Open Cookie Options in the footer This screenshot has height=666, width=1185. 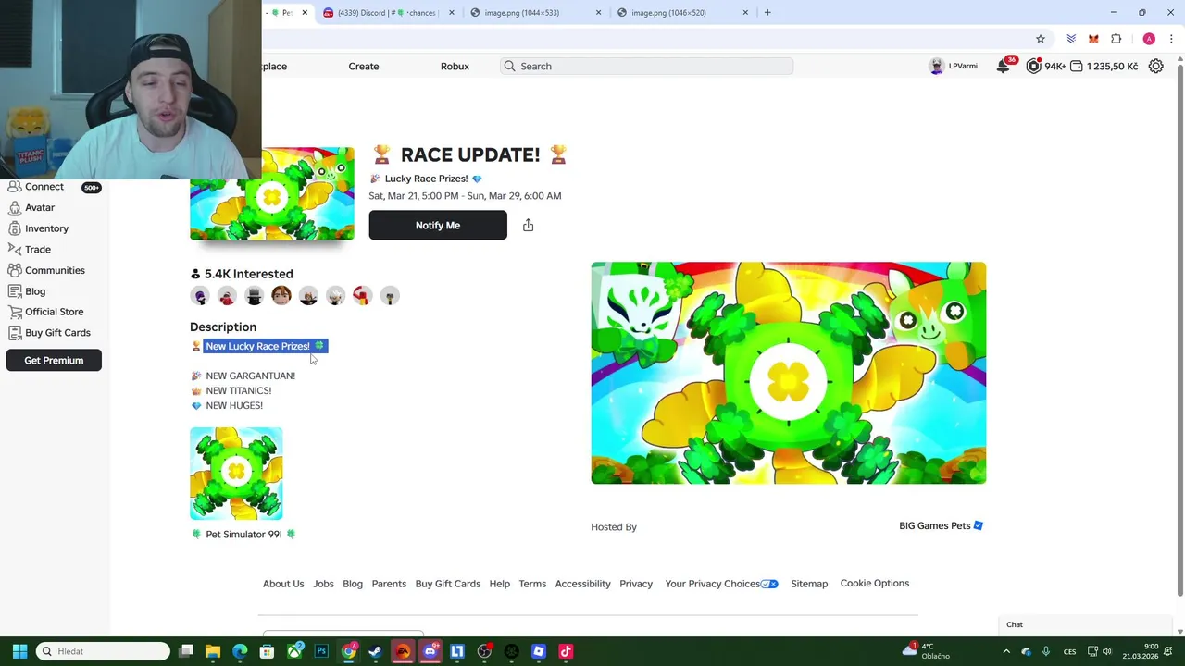[x=875, y=584]
